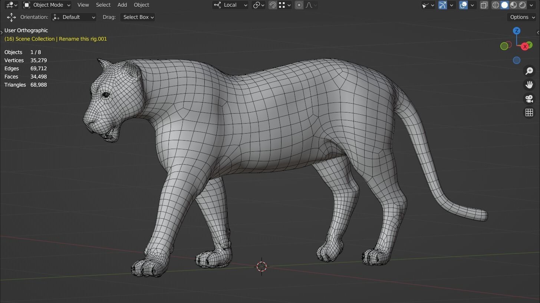Click the Faces count '34,498'
The width and height of the screenshot is (540, 303).
(x=39, y=77)
